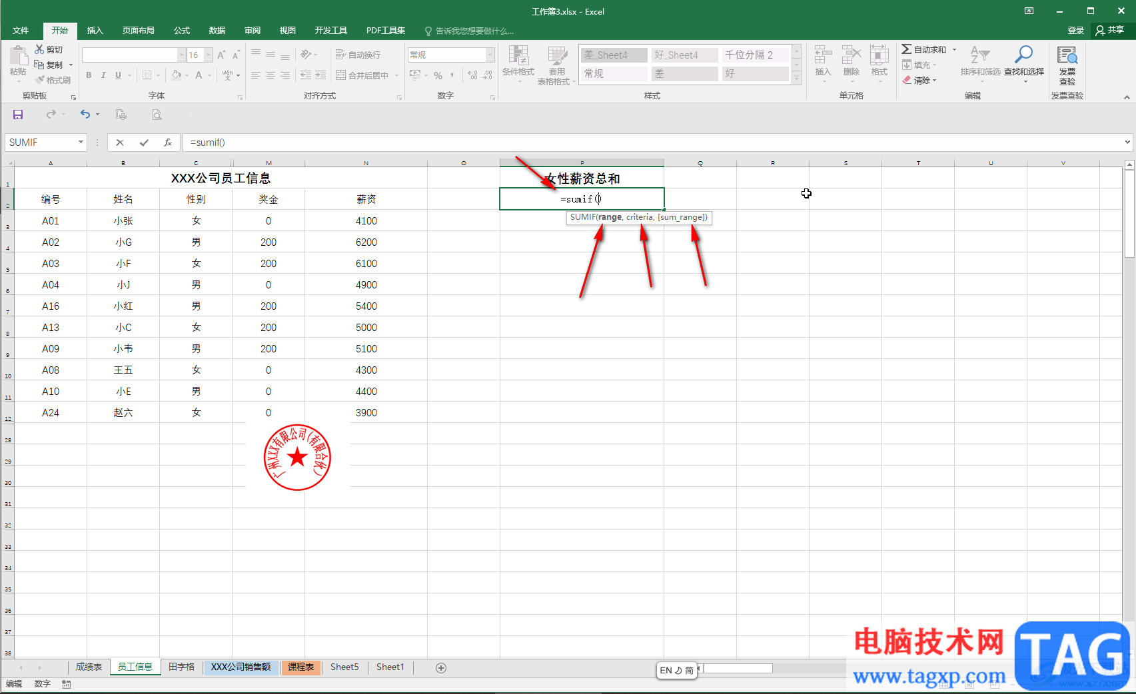The height and width of the screenshot is (694, 1136).
Task: Apply the 差_Sheet4 cell style
Action: [614, 55]
